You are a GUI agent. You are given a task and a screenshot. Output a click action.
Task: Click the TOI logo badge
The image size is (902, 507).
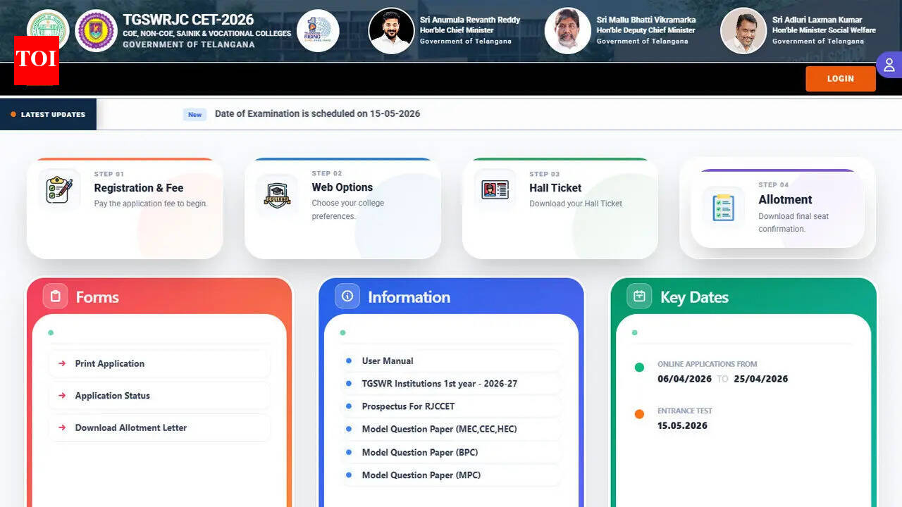(37, 61)
